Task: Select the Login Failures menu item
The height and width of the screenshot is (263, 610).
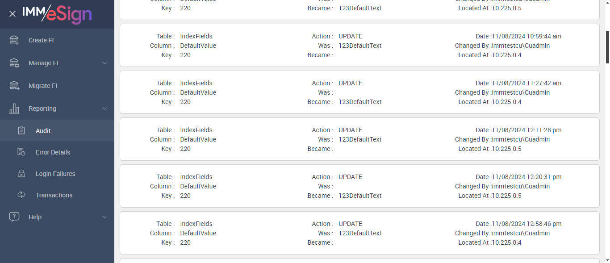Action: 55,174
